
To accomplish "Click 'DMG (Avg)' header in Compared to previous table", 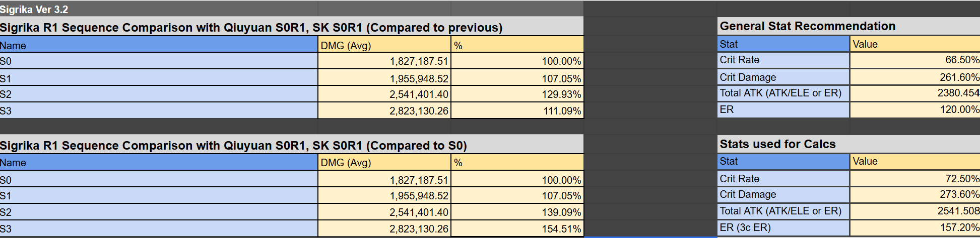I will (384, 45).
